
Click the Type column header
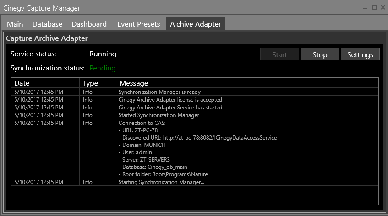[x=98, y=83]
